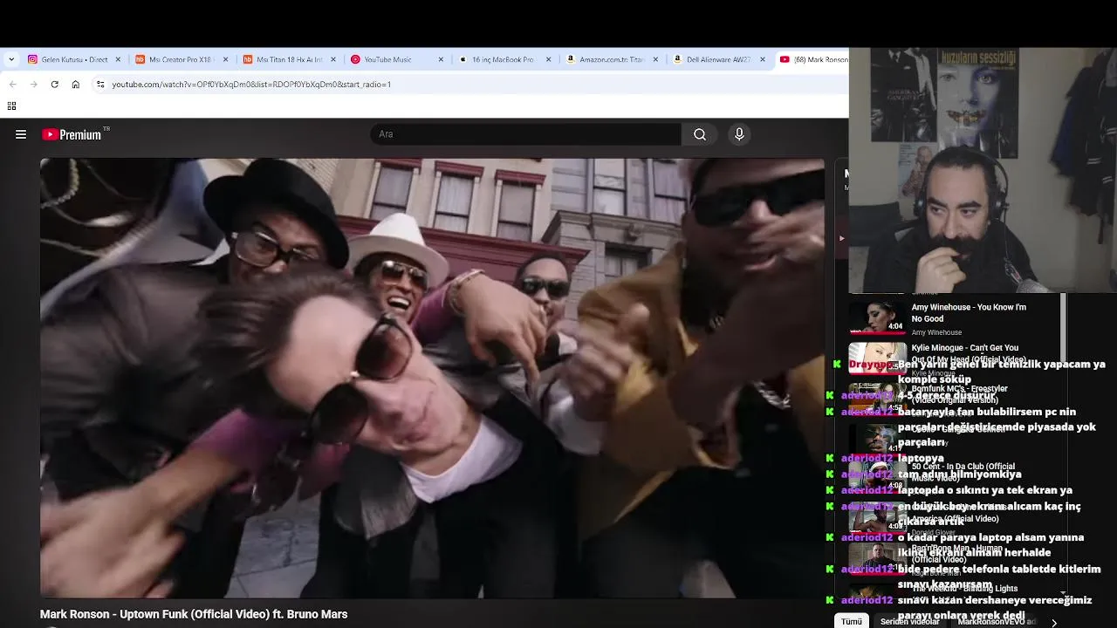Click the browser forward arrow
The image size is (1117, 628).
[x=33, y=85]
